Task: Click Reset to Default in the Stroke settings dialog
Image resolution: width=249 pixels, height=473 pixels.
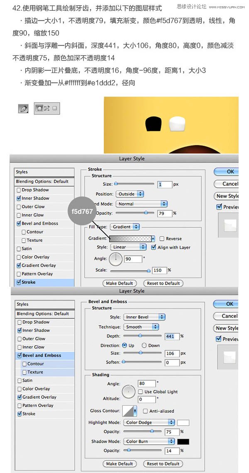Action: coord(163,283)
